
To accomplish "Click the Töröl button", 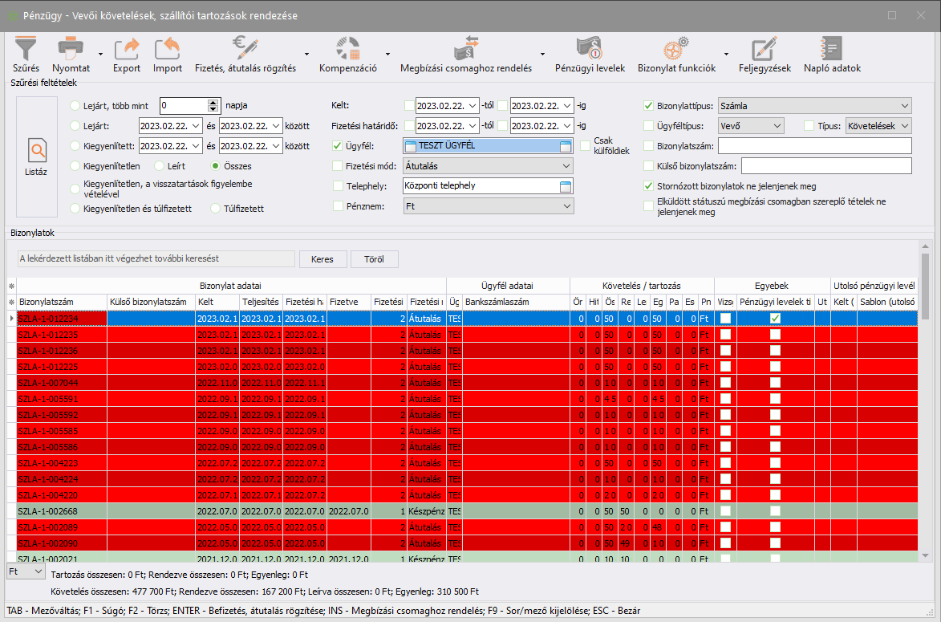I will 374,259.
